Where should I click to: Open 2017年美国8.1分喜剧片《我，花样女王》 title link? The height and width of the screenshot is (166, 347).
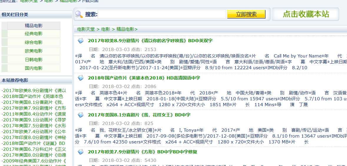139,115
